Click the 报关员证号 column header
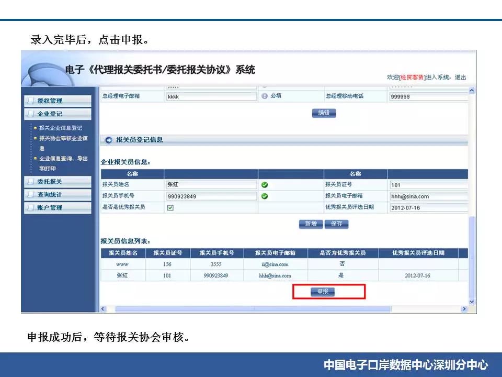The width and height of the screenshot is (502, 377). [168, 253]
